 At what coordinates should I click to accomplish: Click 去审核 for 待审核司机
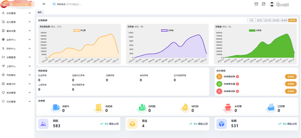tap(290, 91)
